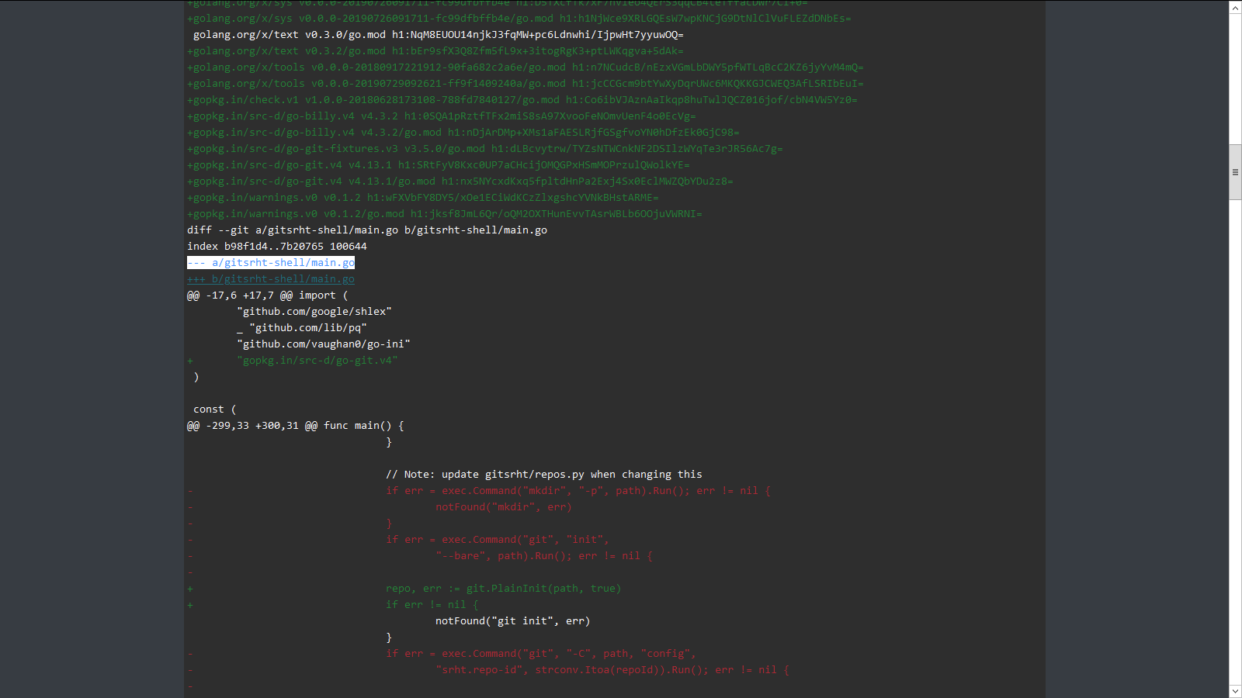The image size is (1242, 698).
Task: Click the removed 'srht.repo-id' config line
Action: tap(612, 670)
